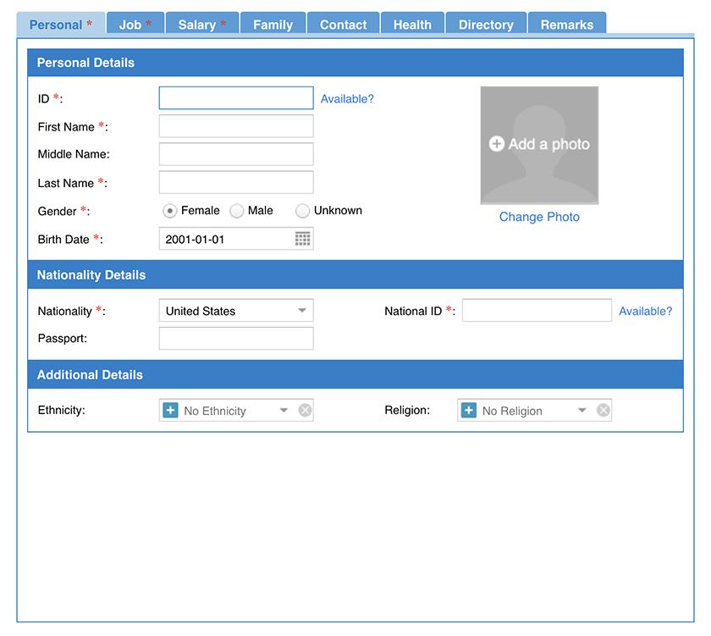
Task: Check National ID availability via Available? link
Action: [646, 311]
